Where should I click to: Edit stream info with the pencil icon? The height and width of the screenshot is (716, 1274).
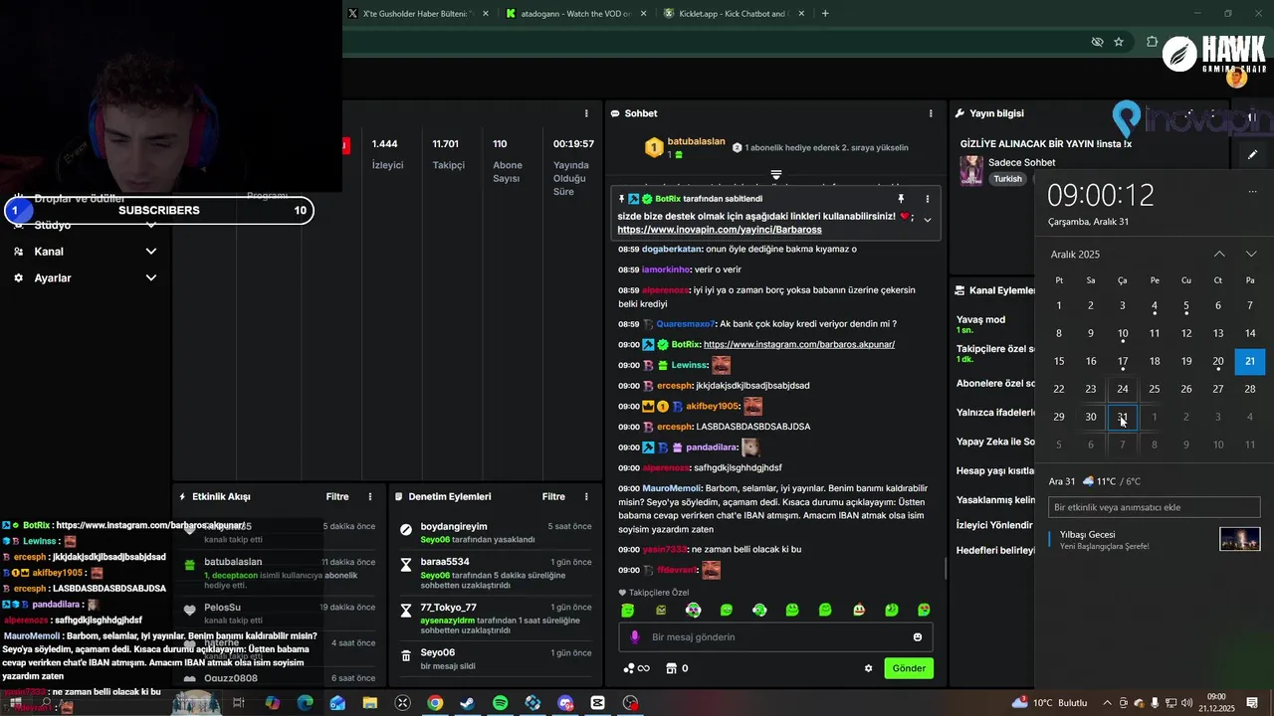click(x=1252, y=154)
